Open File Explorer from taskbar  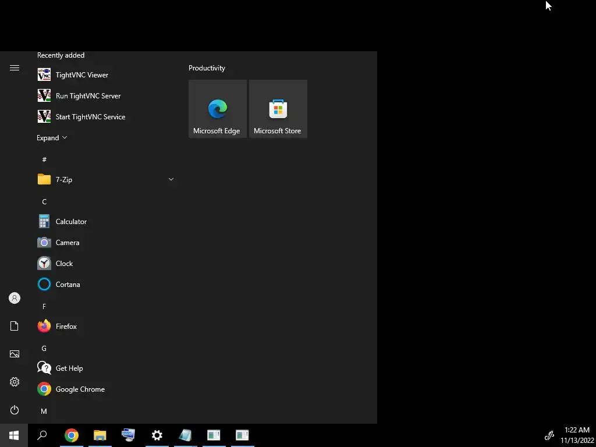(x=100, y=435)
